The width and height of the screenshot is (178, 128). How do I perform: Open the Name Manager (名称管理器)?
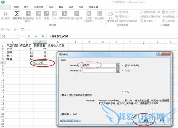(x=110, y=17)
